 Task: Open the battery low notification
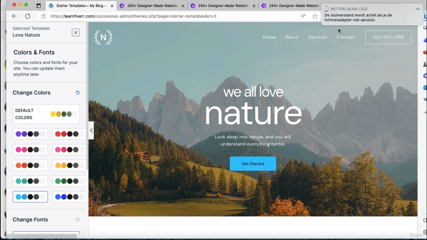372,15
